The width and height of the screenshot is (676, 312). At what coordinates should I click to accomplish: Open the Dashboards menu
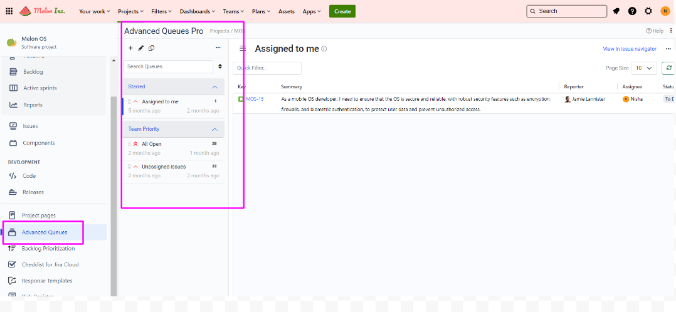coord(197,11)
